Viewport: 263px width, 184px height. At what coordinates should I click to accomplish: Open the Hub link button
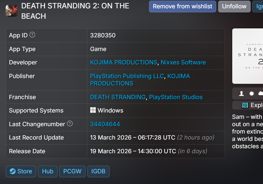click(x=48, y=171)
